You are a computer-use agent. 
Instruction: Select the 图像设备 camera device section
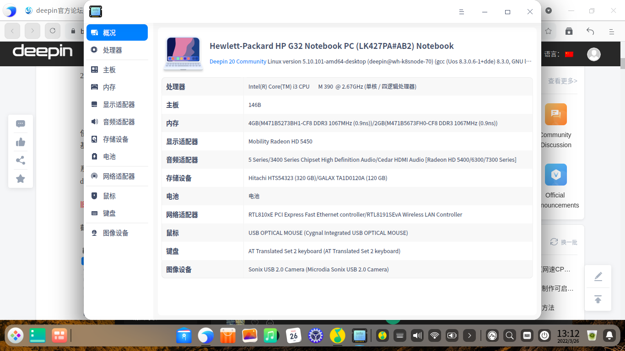[117, 233]
